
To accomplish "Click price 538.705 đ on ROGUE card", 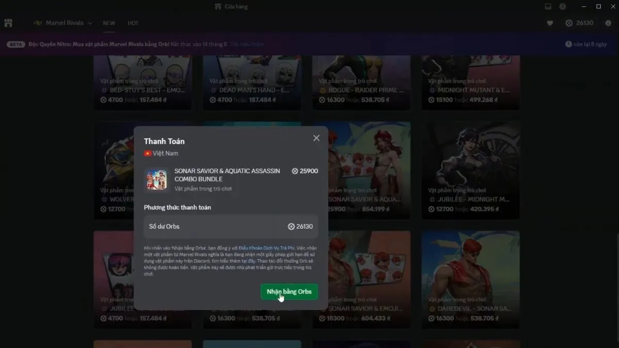I will pyautogui.click(x=374, y=100).
